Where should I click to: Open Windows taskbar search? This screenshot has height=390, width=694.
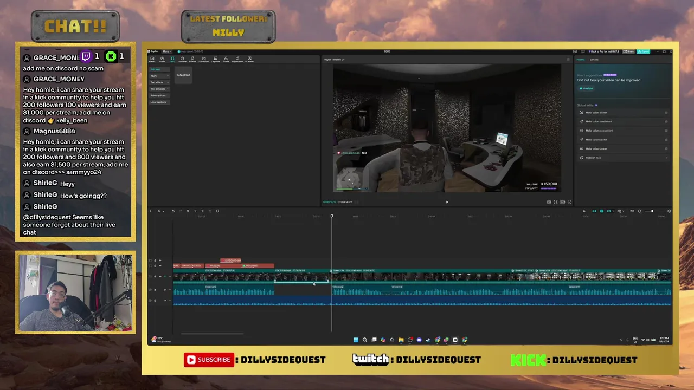pyautogui.click(x=365, y=340)
